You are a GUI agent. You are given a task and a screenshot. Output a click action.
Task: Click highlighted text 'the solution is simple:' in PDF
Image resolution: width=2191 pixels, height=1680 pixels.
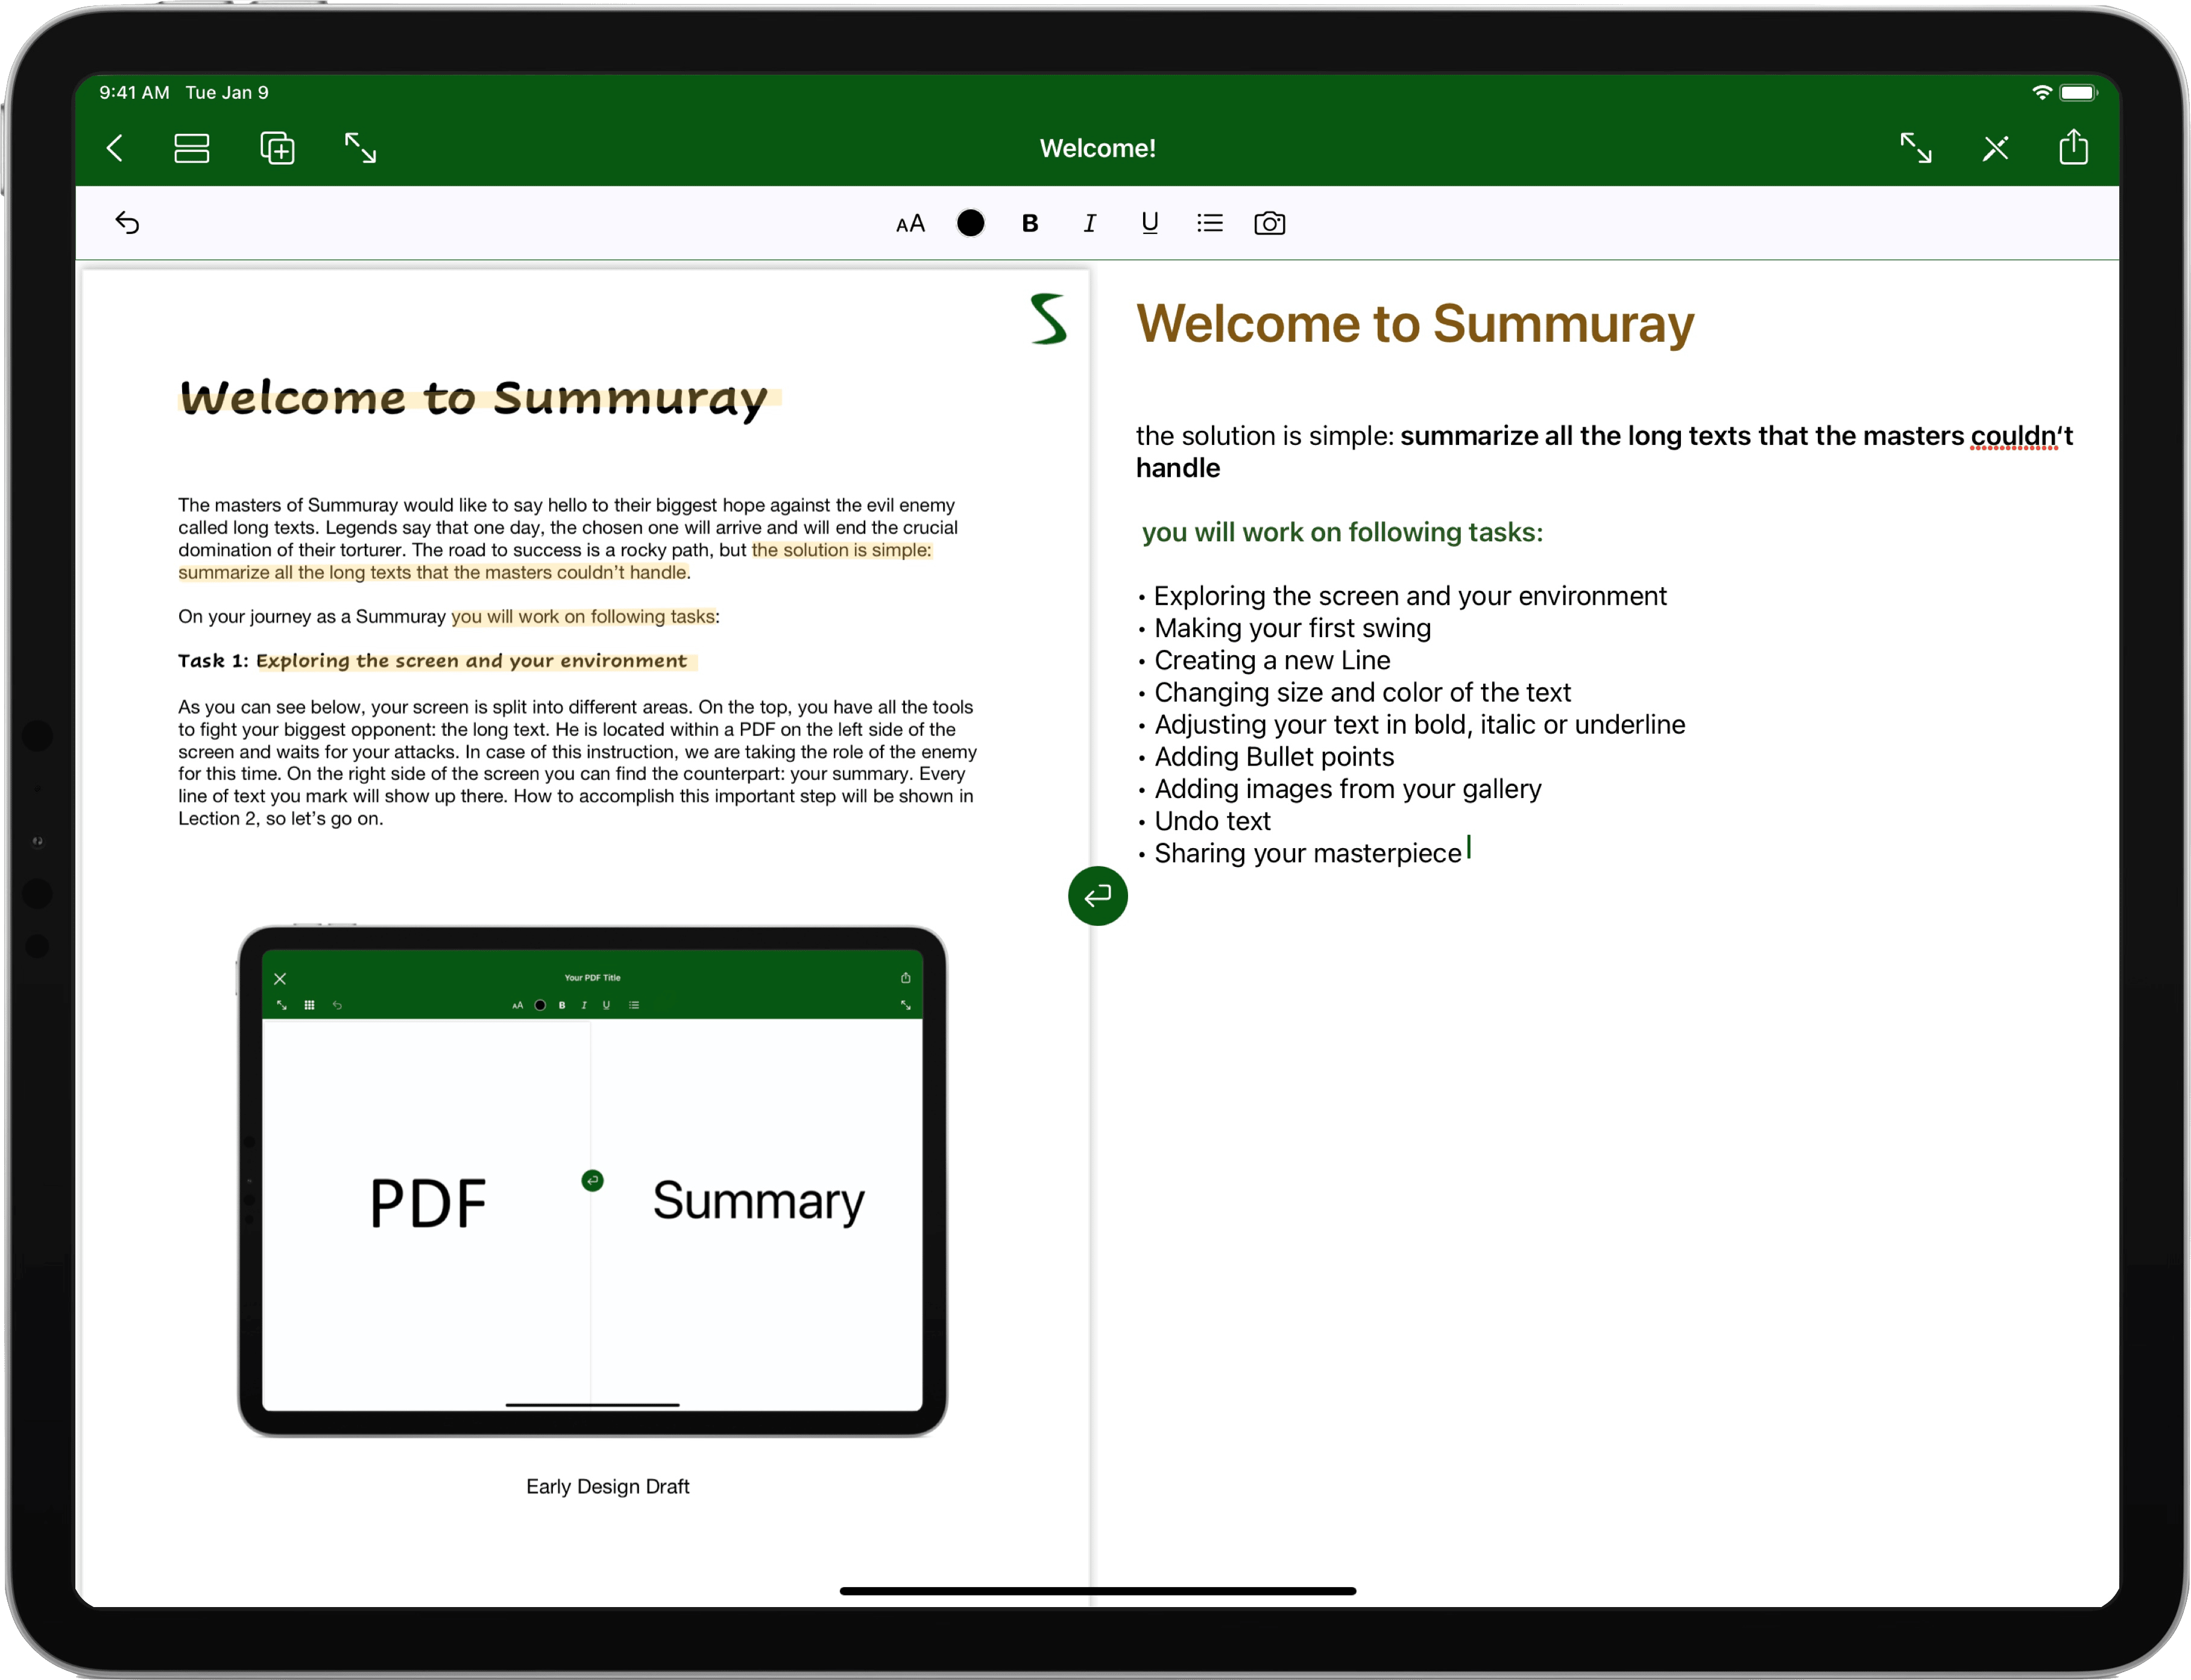coord(841,550)
